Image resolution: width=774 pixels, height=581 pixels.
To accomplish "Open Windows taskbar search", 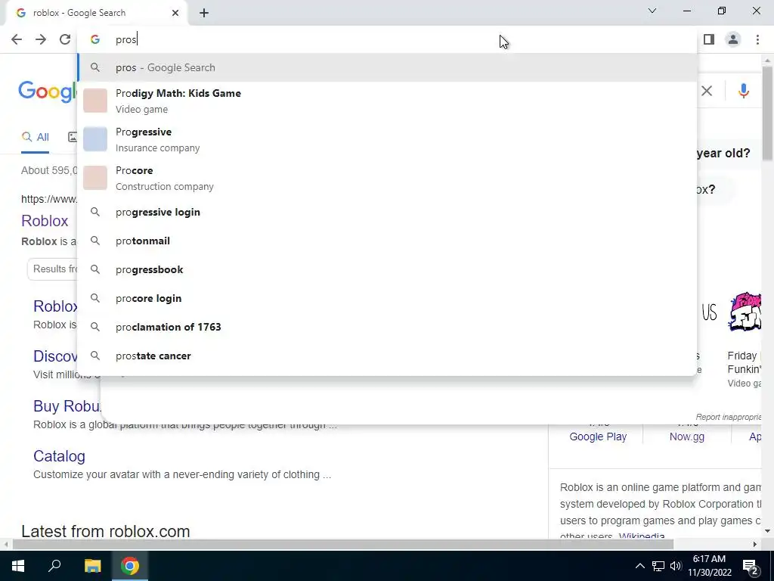I will coord(54,566).
